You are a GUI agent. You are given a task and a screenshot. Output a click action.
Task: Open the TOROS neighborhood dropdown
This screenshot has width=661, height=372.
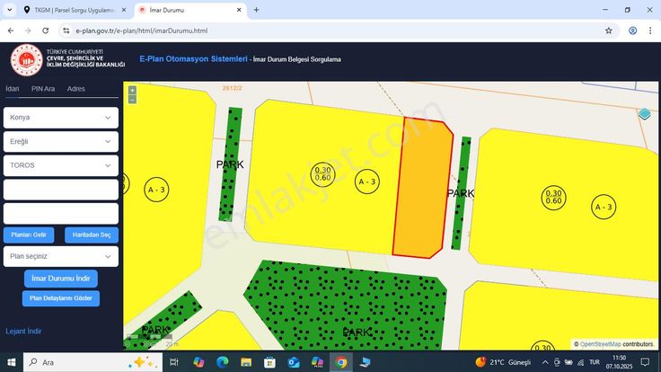click(x=61, y=166)
